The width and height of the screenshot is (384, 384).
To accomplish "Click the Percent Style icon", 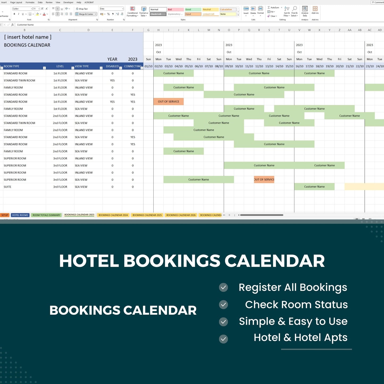I will (108, 14).
